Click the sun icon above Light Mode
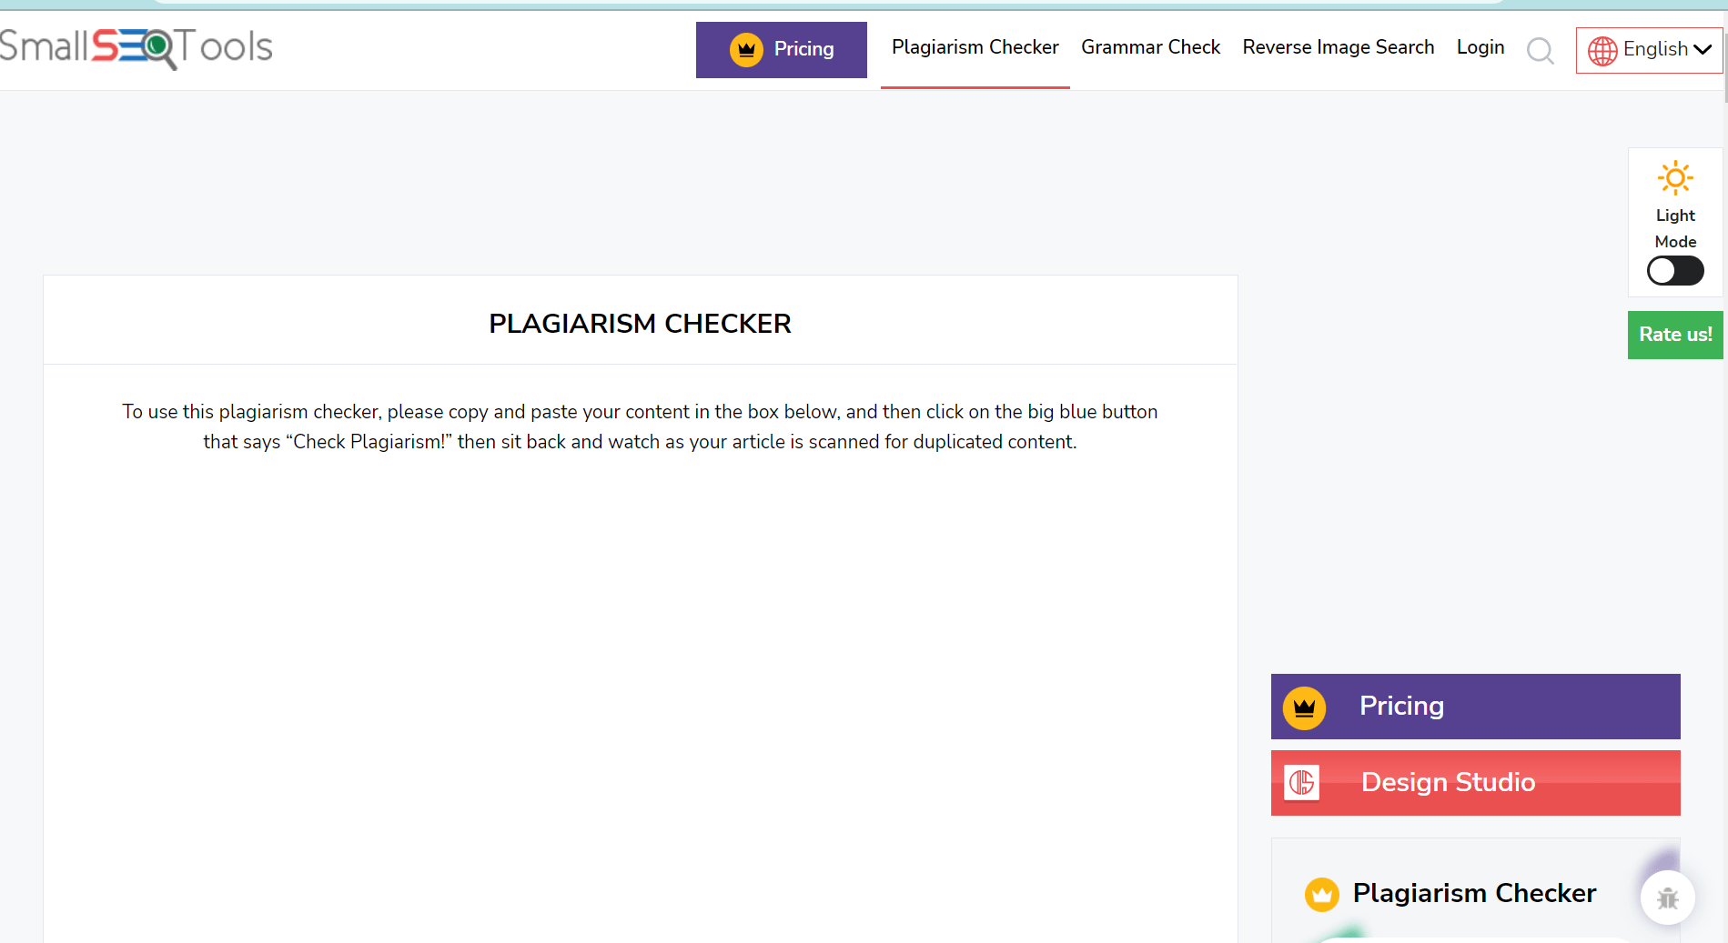This screenshot has width=1728, height=943. coord(1674,178)
